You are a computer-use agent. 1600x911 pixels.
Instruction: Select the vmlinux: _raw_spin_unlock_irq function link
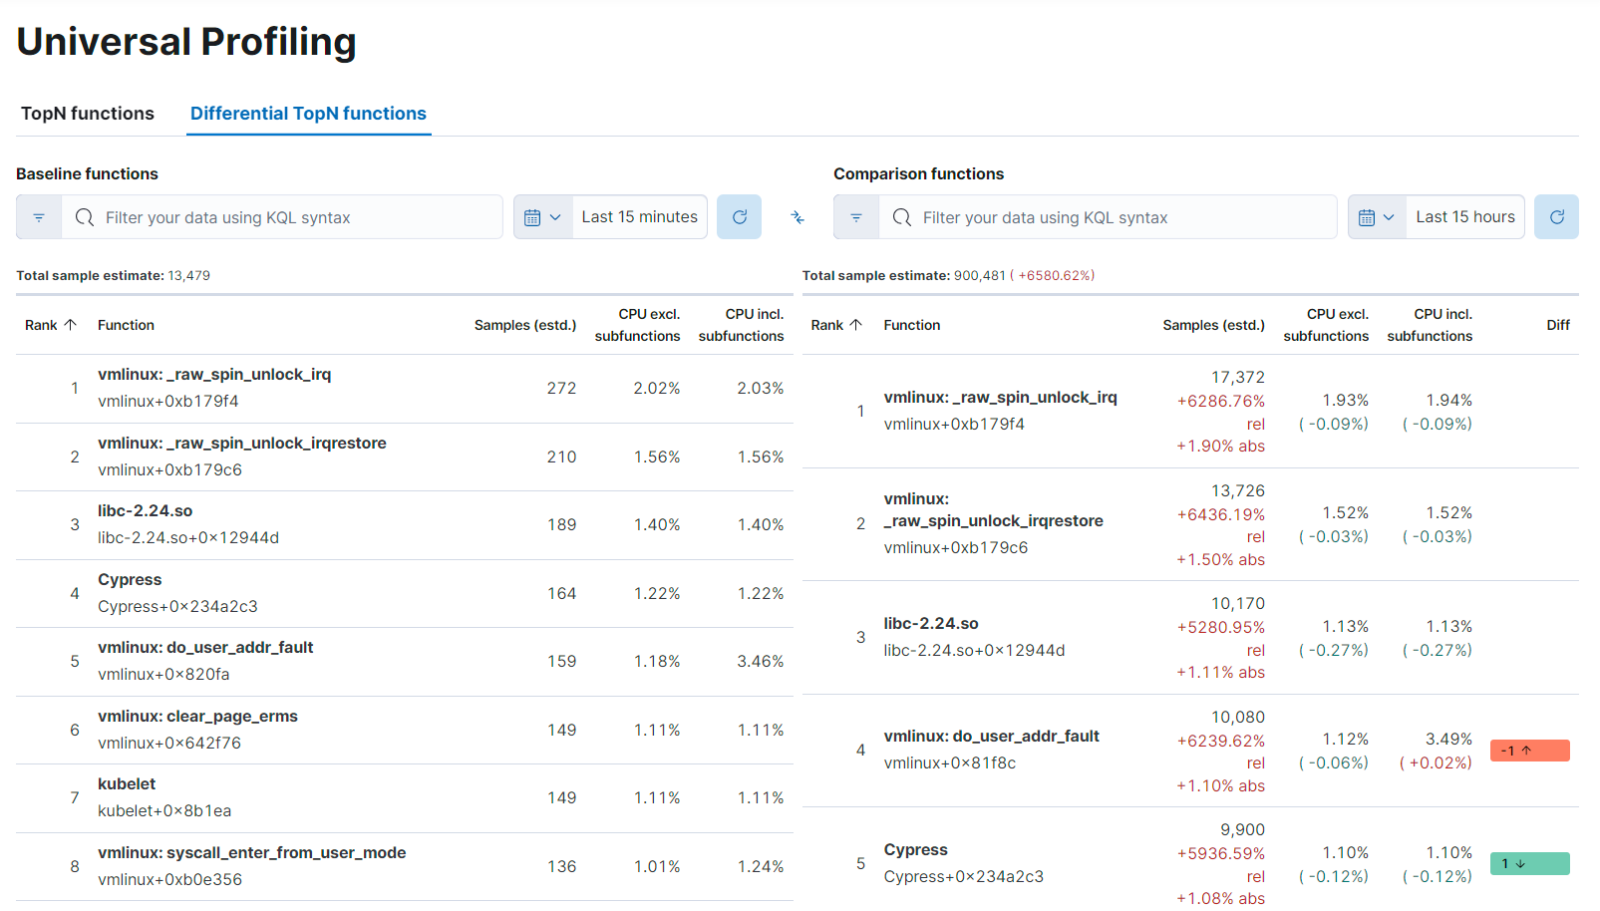214,374
